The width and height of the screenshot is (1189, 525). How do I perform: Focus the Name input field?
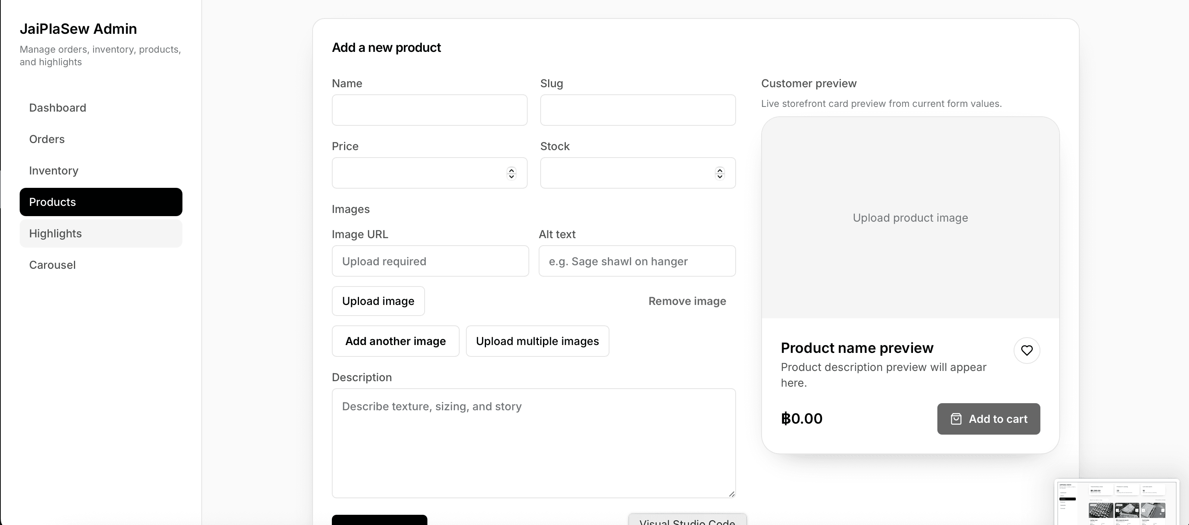pyautogui.click(x=429, y=110)
